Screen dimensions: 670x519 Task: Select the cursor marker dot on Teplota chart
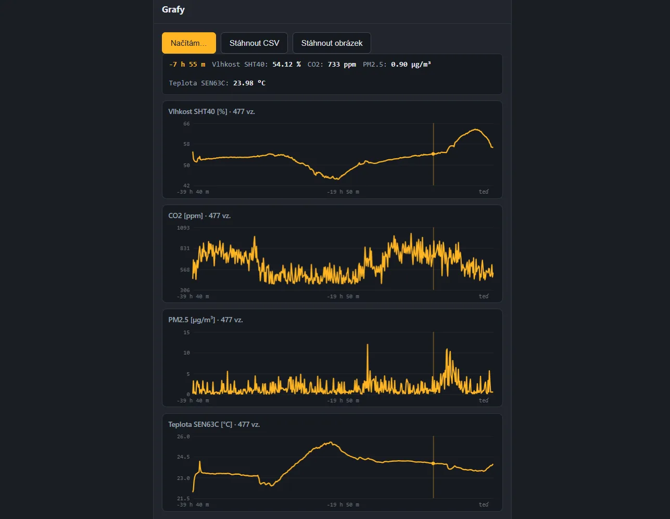[433, 463]
